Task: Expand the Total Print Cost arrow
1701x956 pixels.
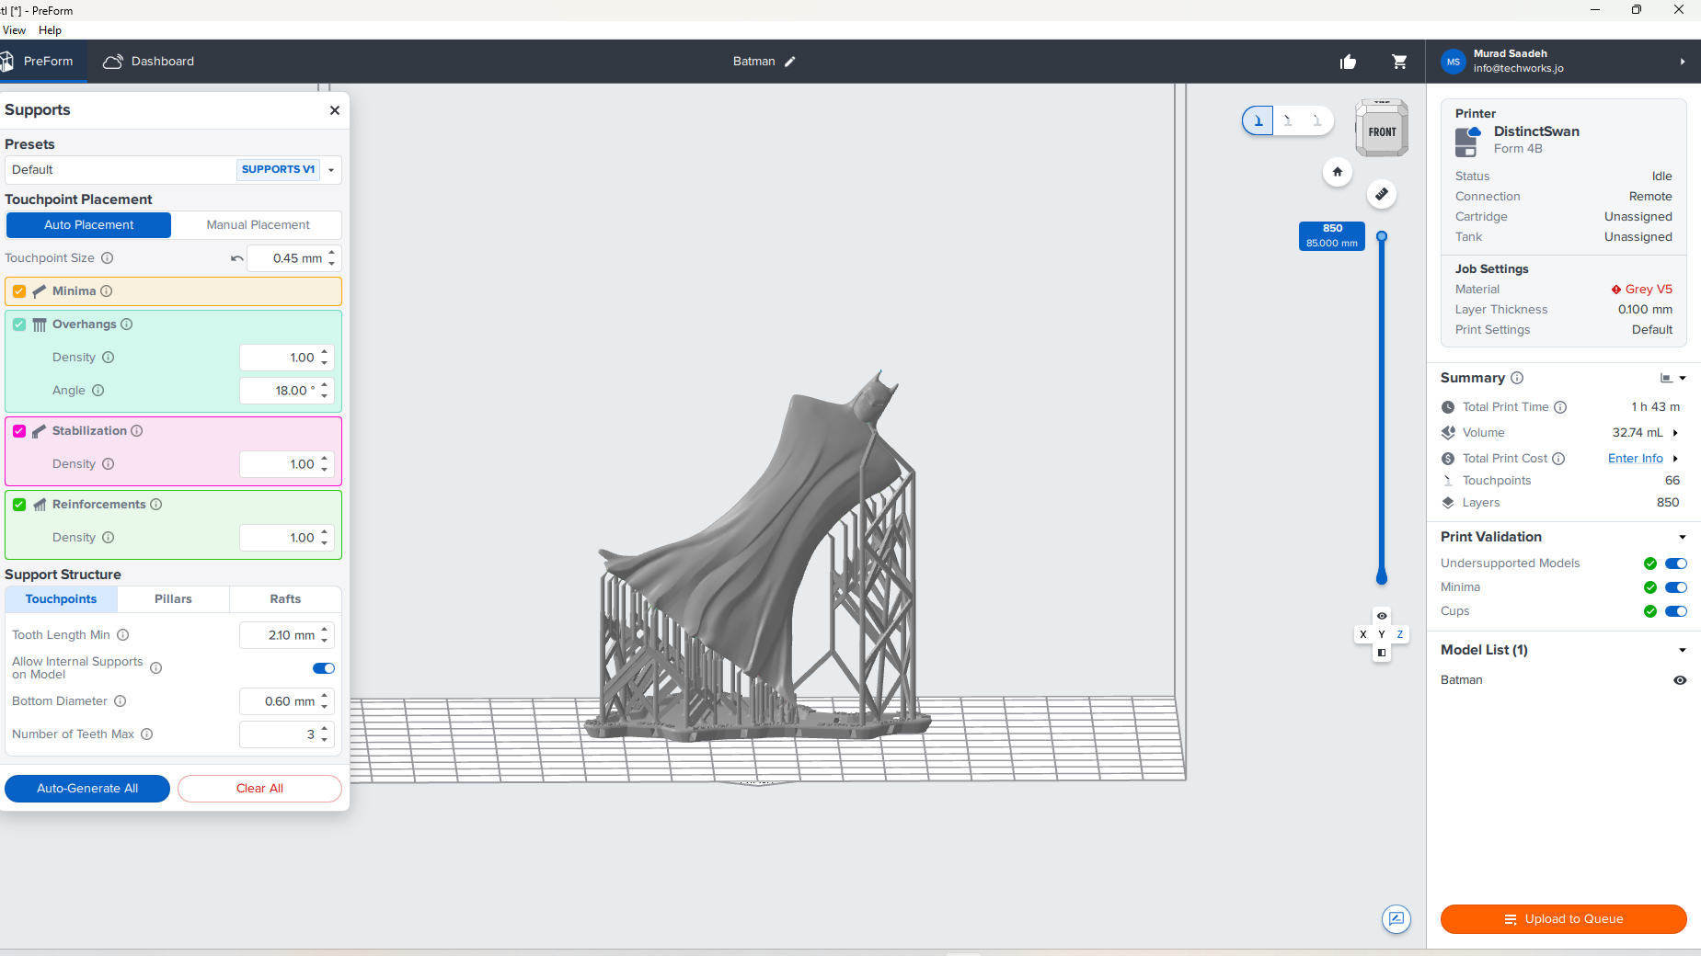Action: [1675, 459]
